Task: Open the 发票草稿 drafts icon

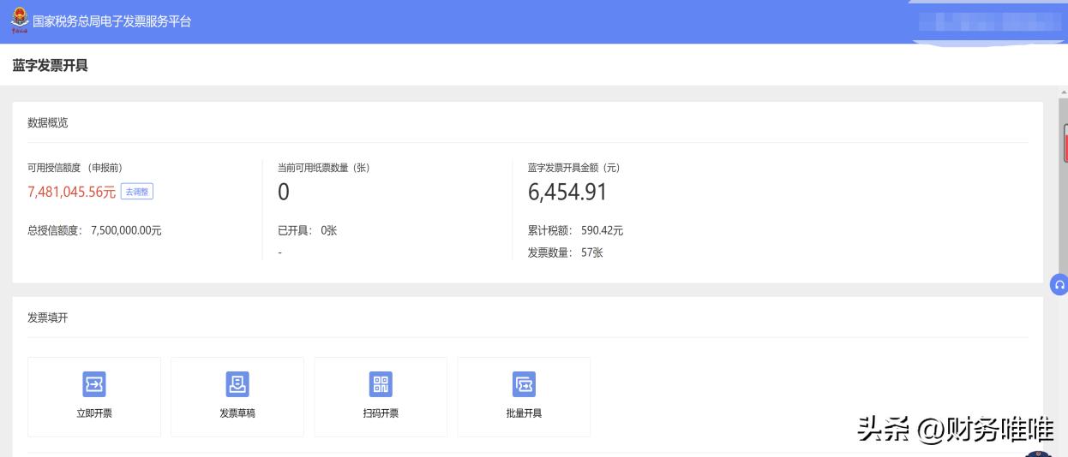Action: [237, 385]
